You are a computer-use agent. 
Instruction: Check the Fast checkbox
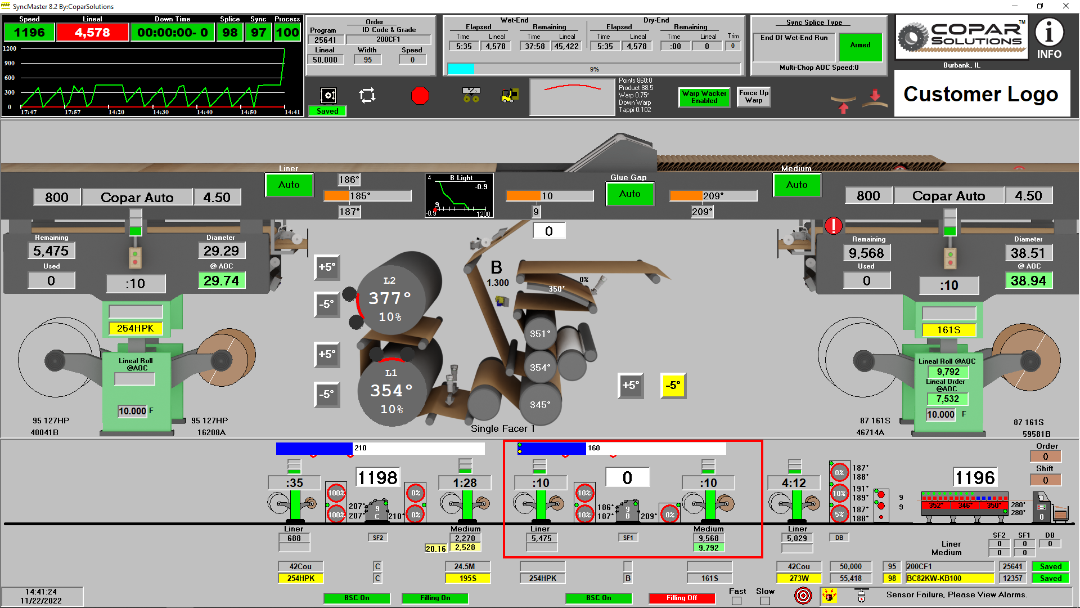click(737, 601)
